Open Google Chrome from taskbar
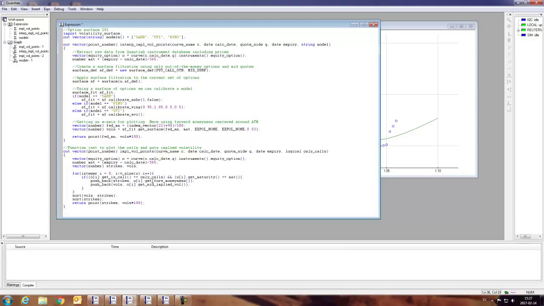Viewport: 544px width, 306px height. [x=60, y=301]
